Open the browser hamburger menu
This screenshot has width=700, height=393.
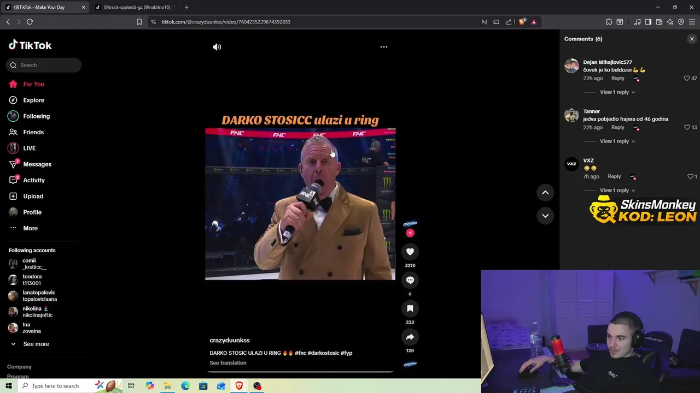click(692, 22)
